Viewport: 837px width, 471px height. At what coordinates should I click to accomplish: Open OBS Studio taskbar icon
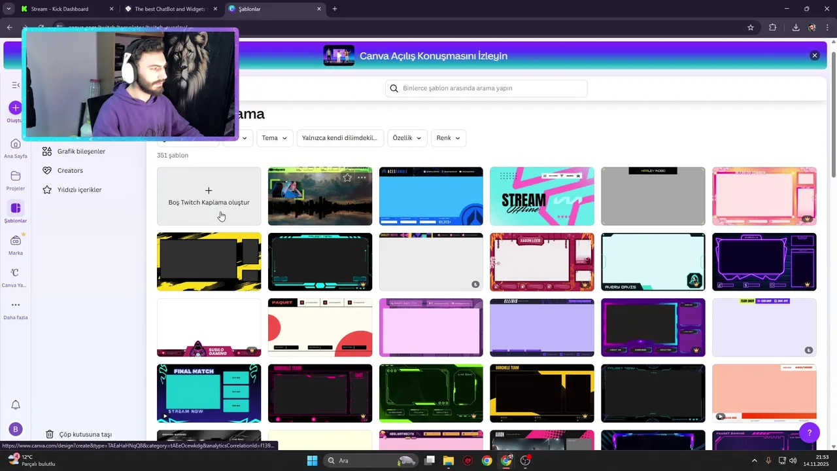(x=525, y=461)
